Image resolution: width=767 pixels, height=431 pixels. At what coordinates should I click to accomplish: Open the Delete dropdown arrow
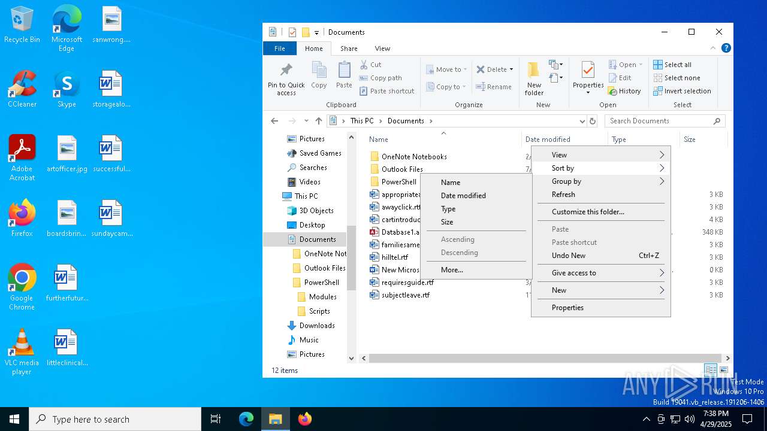(511, 69)
